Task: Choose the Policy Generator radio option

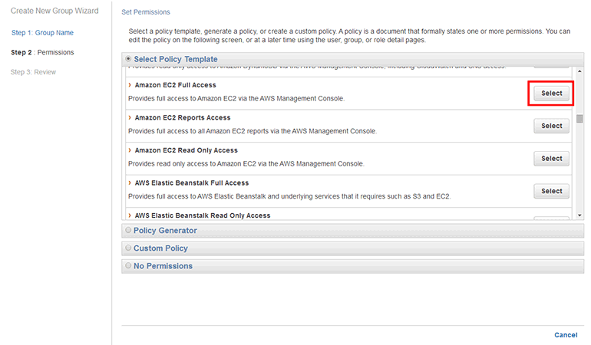Action: pos(128,230)
